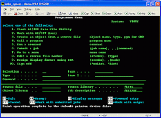The height and width of the screenshot is (118, 161).
Task: Maximize the Mocha TN5250 window
Action: coord(153,4)
